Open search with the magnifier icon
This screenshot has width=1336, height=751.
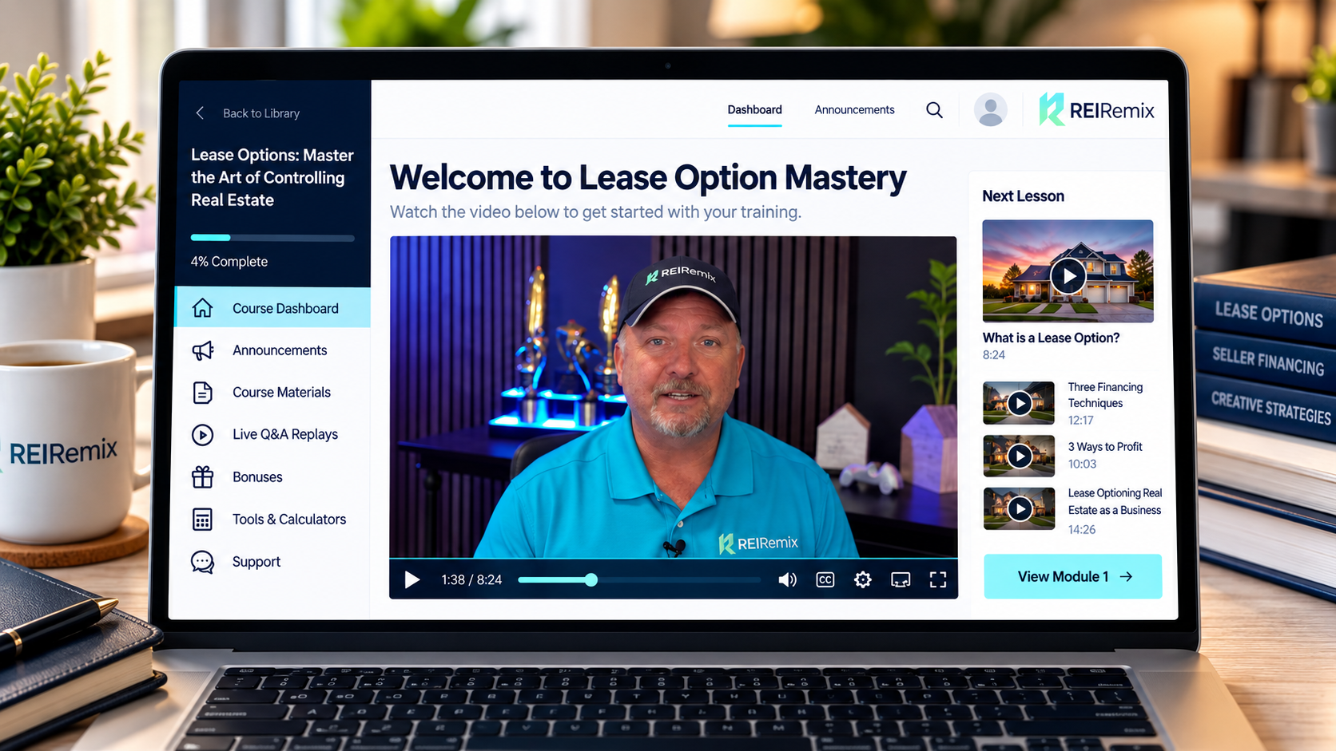934,110
